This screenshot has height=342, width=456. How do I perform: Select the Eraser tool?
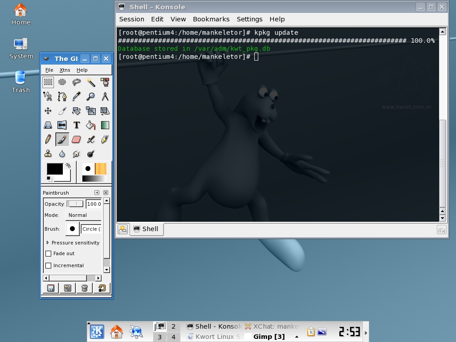point(76,139)
